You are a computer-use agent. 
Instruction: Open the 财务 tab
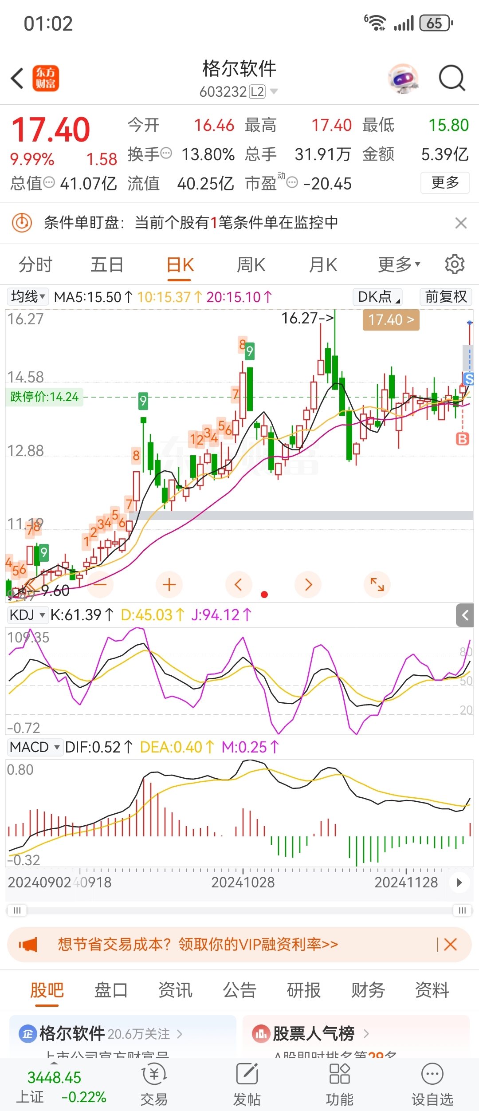click(368, 990)
